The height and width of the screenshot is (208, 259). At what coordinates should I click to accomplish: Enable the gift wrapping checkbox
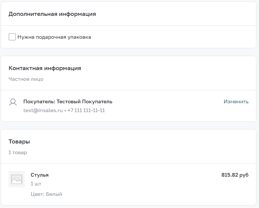[12, 37]
